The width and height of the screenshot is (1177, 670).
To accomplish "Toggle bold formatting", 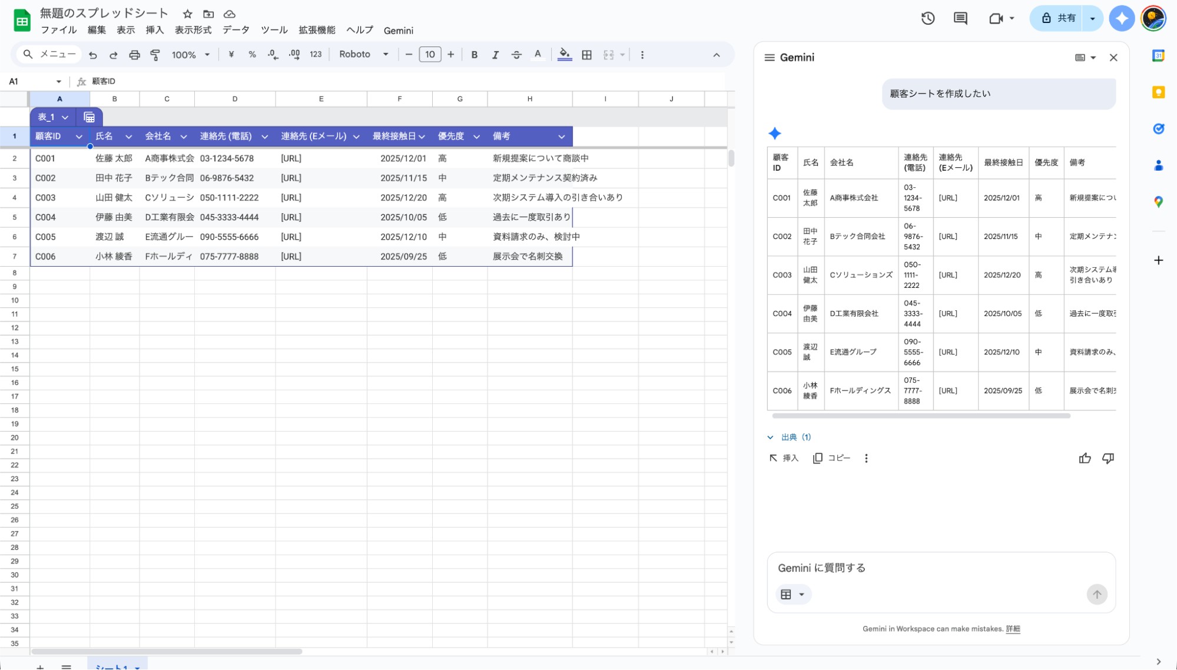I will (474, 54).
